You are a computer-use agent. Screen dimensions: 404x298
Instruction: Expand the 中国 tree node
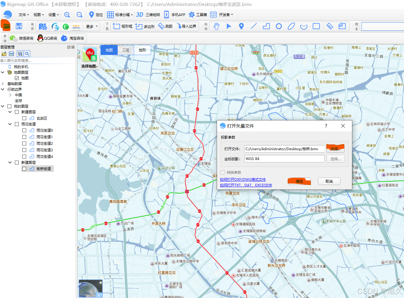10,95
